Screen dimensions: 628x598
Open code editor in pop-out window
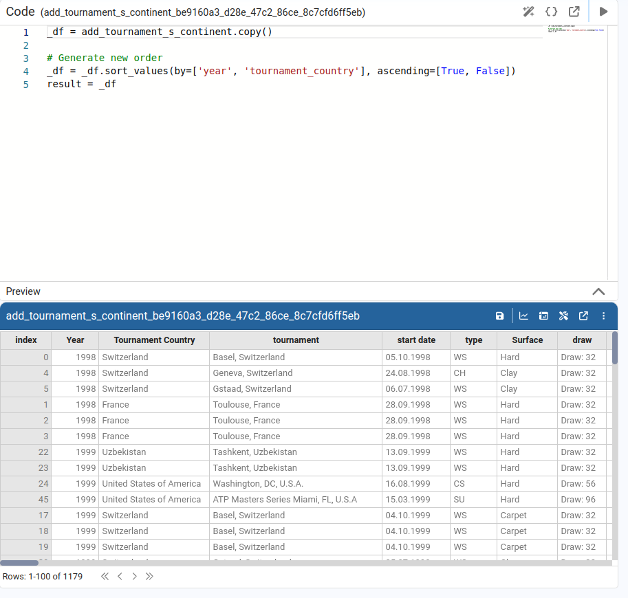point(574,12)
